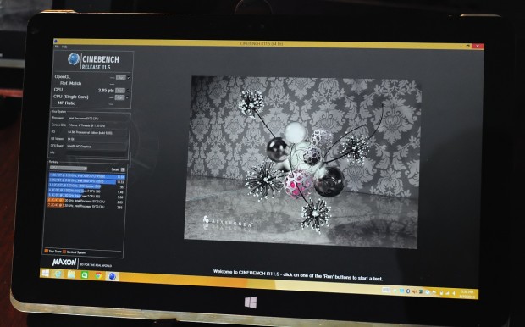Open the Ranking type dropdown
This screenshot has height=327, width=525.
pos(68,169)
